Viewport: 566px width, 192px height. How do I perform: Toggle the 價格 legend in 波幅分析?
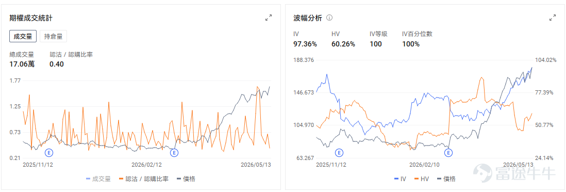coord(446,179)
